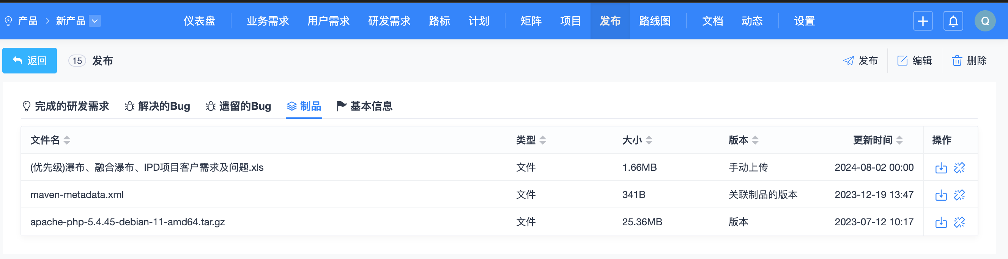Open the 设置 nav item
The image size is (1008, 259).
(x=805, y=21)
